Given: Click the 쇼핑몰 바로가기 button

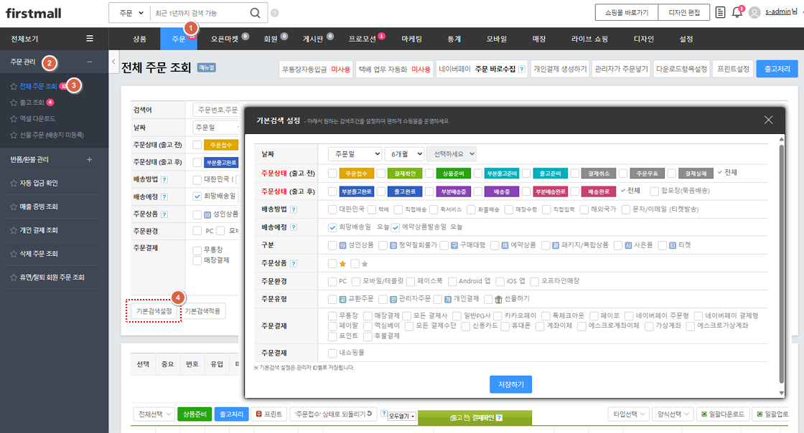Looking at the screenshot, I should [x=626, y=12].
